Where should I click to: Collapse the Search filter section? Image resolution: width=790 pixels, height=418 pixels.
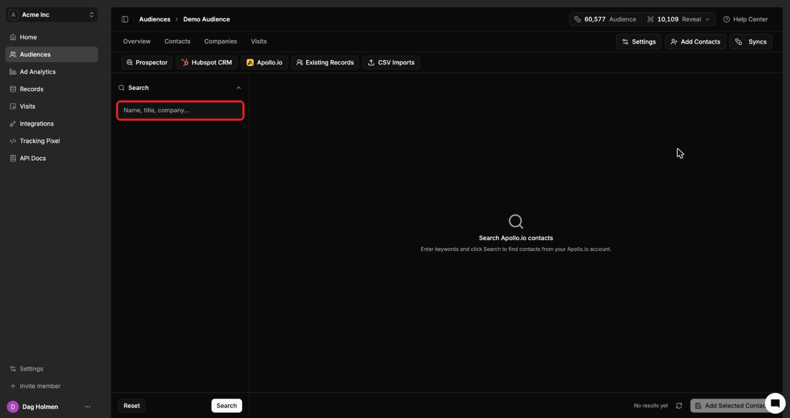click(x=239, y=88)
